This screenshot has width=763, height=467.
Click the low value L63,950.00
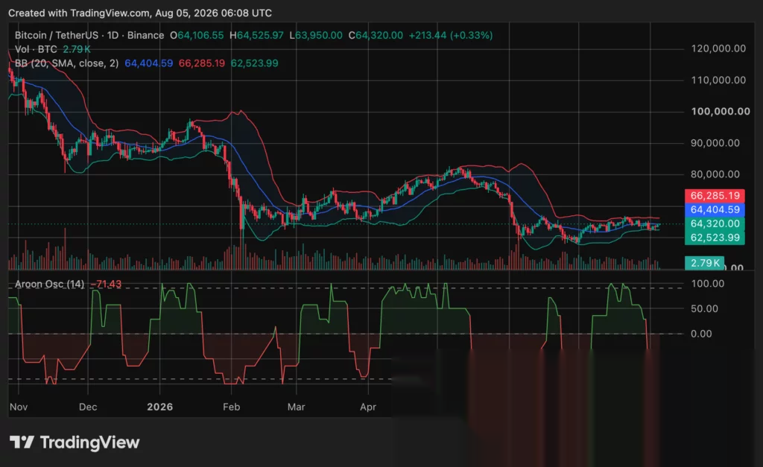316,35
